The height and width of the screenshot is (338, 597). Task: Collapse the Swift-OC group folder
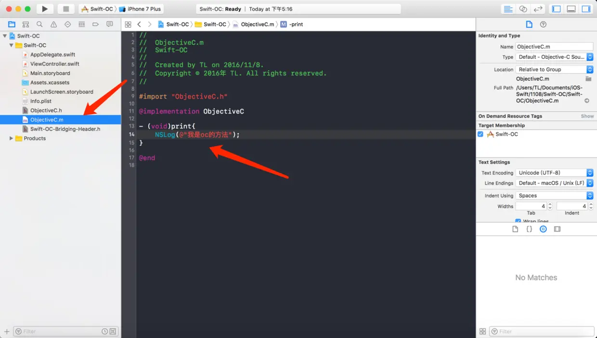click(11, 45)
